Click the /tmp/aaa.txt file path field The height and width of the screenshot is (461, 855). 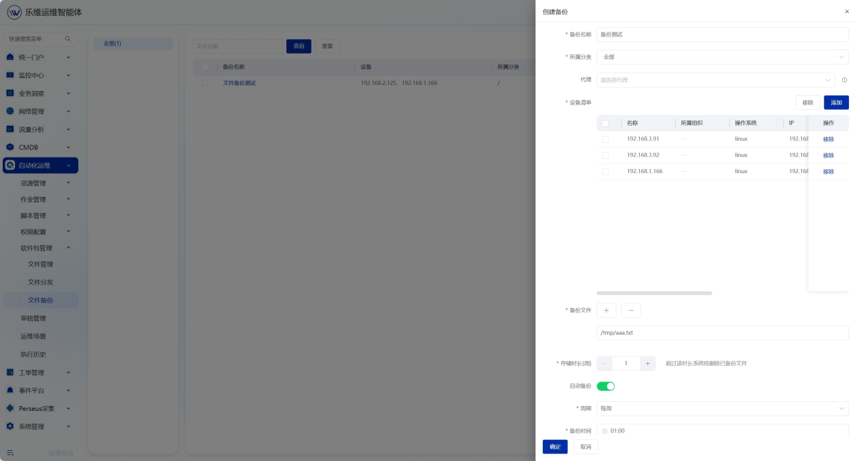pyautogui.click(x=722, y=333)
